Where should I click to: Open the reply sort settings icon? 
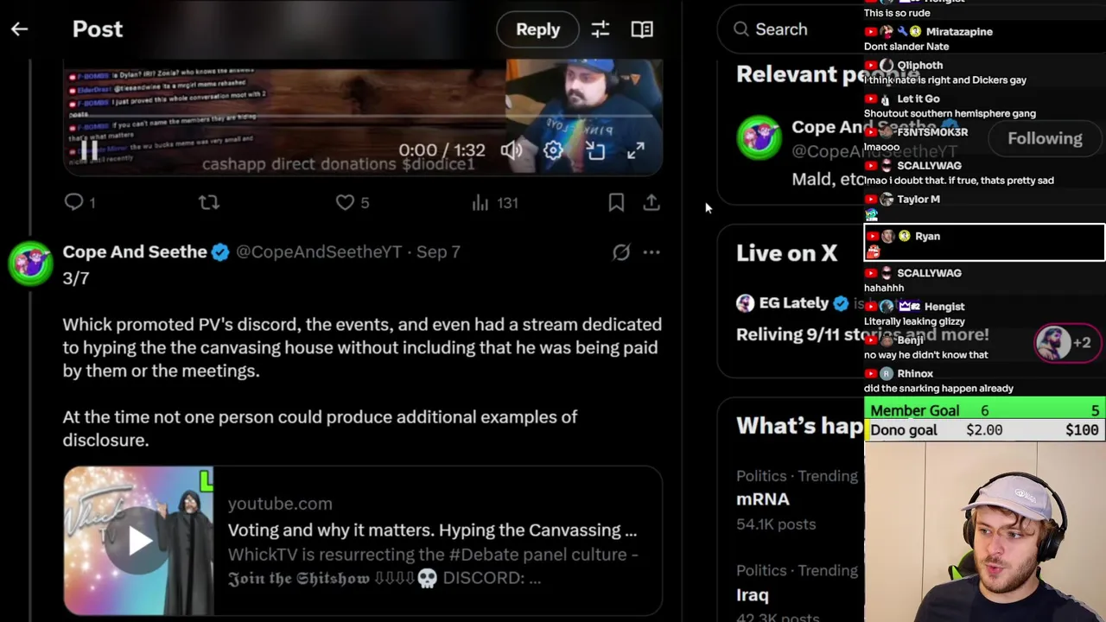click(x=600, y=29)
